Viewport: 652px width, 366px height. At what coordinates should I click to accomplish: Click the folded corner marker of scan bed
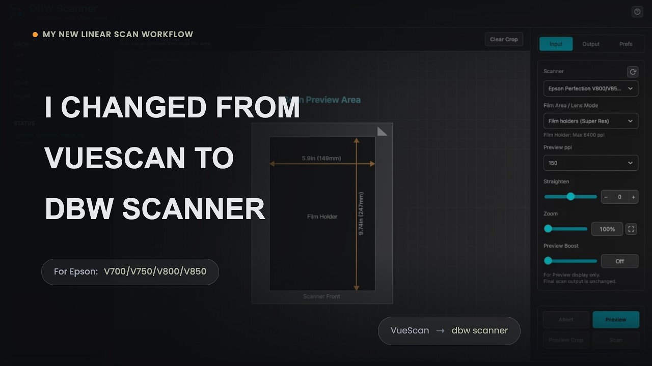(x=382, y=131)
